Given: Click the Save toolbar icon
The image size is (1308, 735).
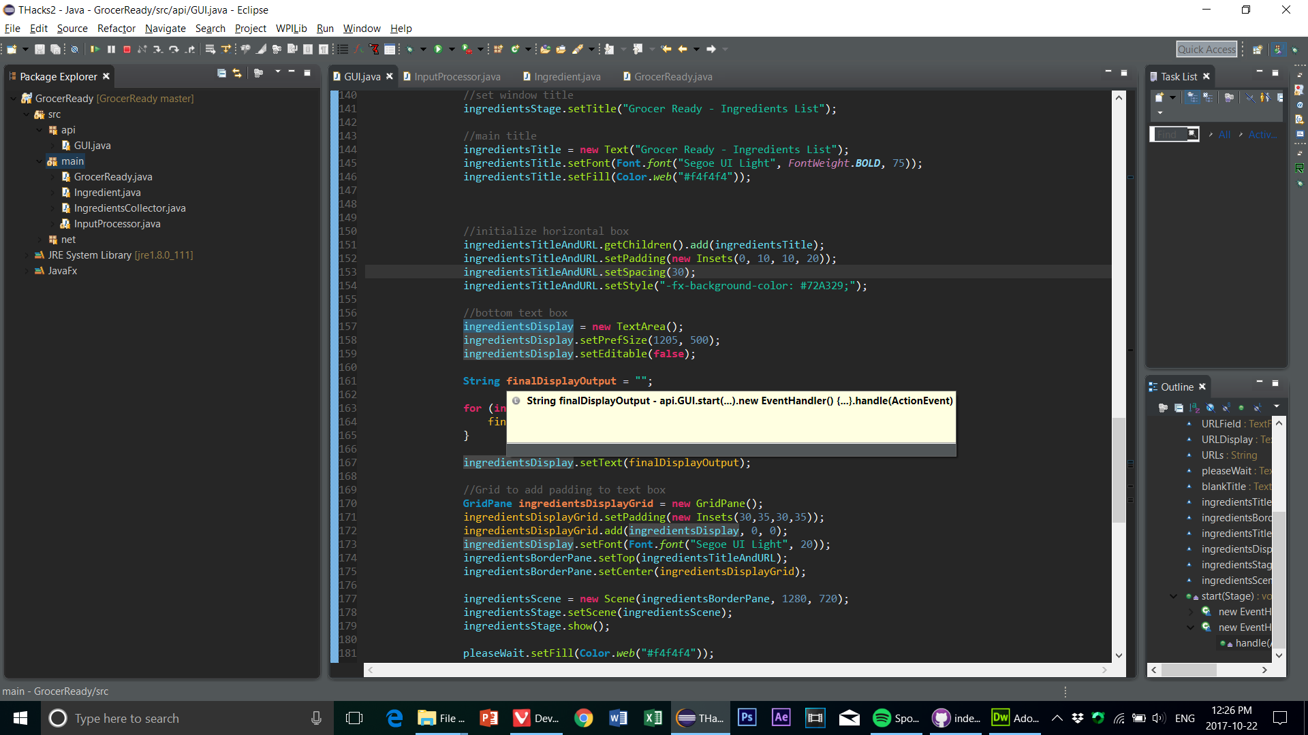Looking at the screenshot, I should (40, 49).
